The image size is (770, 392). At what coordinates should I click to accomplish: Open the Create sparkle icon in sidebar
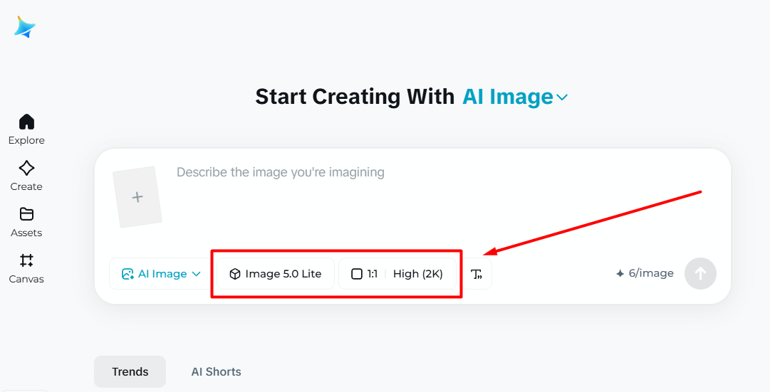point(26,168)
